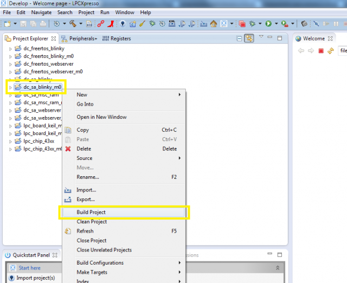Click the XML toolbar icon
This screenshot has height=283, width=347.
172,23
